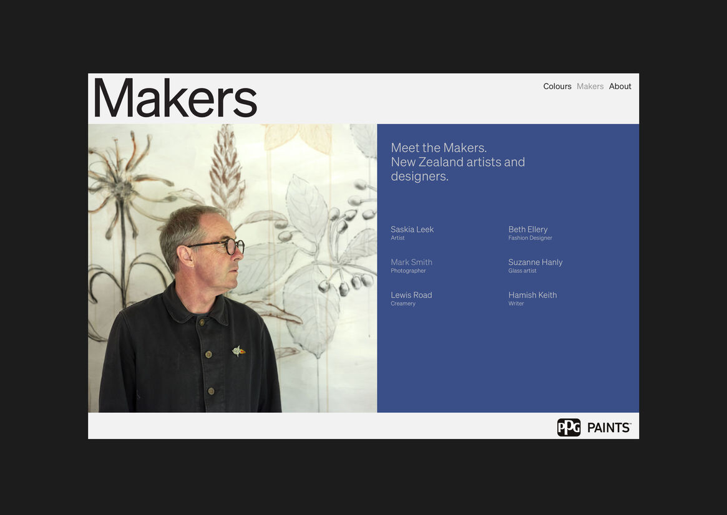Choose the Mark Smith link
This screenshot has height=515, width=727.
coord(411,262)
